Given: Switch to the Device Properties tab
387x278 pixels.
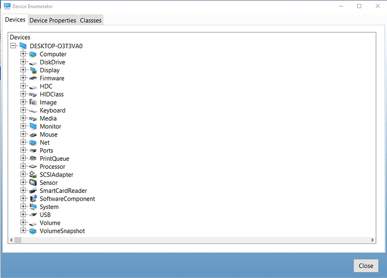Looking at the screenshot, I should coord(53,20).
